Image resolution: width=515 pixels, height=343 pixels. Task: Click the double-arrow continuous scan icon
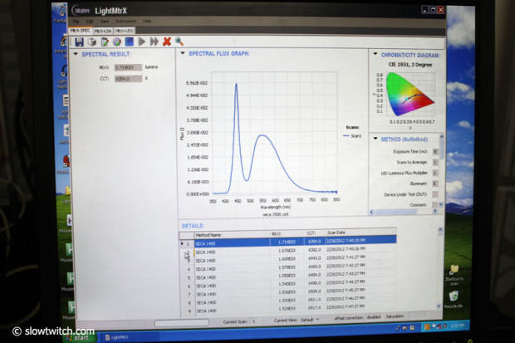(x=154, y=42)
